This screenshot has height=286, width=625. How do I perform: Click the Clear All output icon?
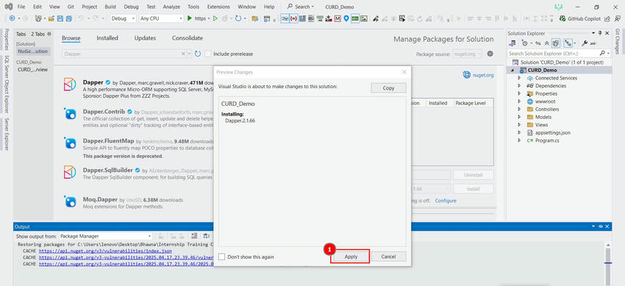point(194,236)
